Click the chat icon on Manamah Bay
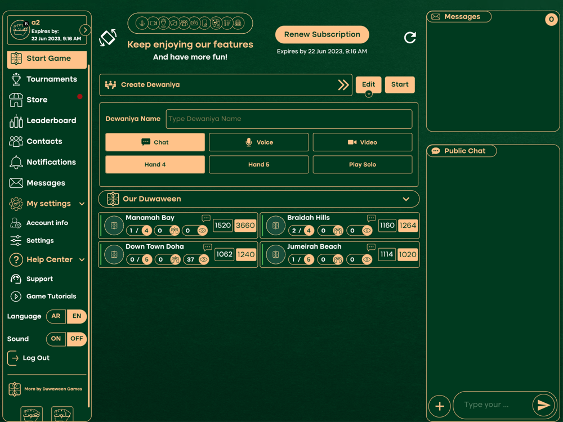Screen dimensions: 563x422 point(206,218)
